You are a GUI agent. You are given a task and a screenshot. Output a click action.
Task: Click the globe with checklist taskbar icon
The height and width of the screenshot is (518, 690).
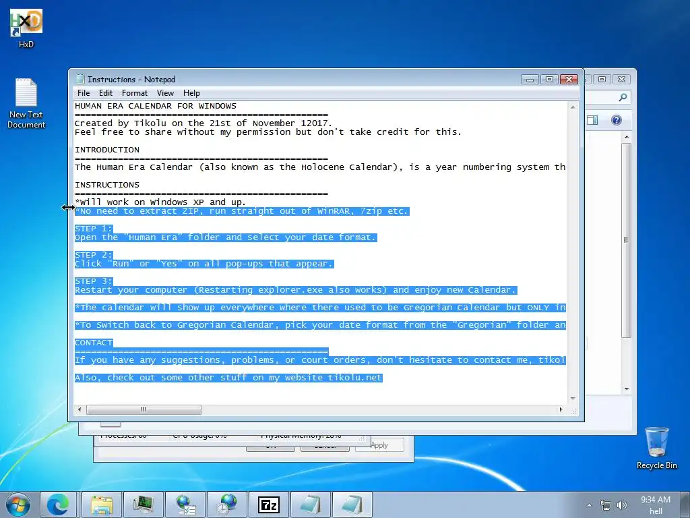click(185, 505)
